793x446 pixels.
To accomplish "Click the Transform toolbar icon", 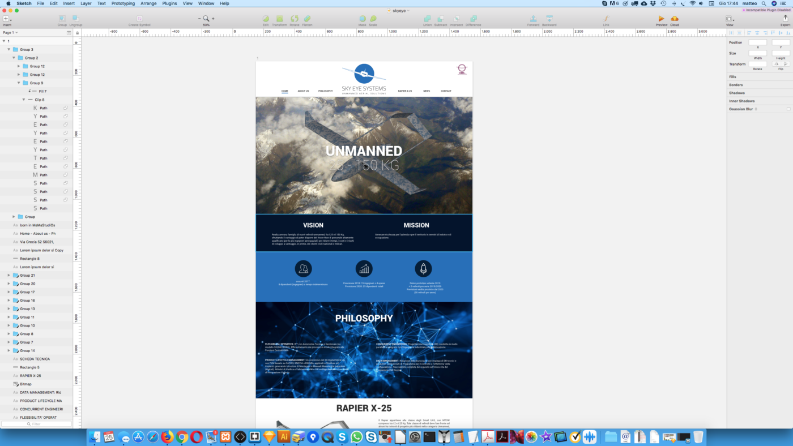I will click(x=279, y=19).
